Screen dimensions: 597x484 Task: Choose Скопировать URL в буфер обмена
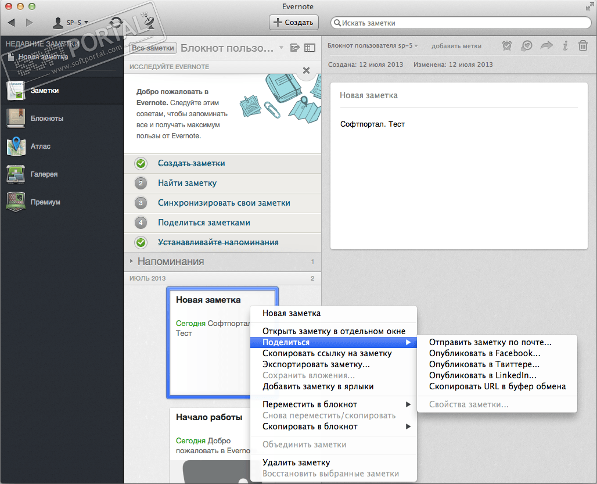coord(497,386)
